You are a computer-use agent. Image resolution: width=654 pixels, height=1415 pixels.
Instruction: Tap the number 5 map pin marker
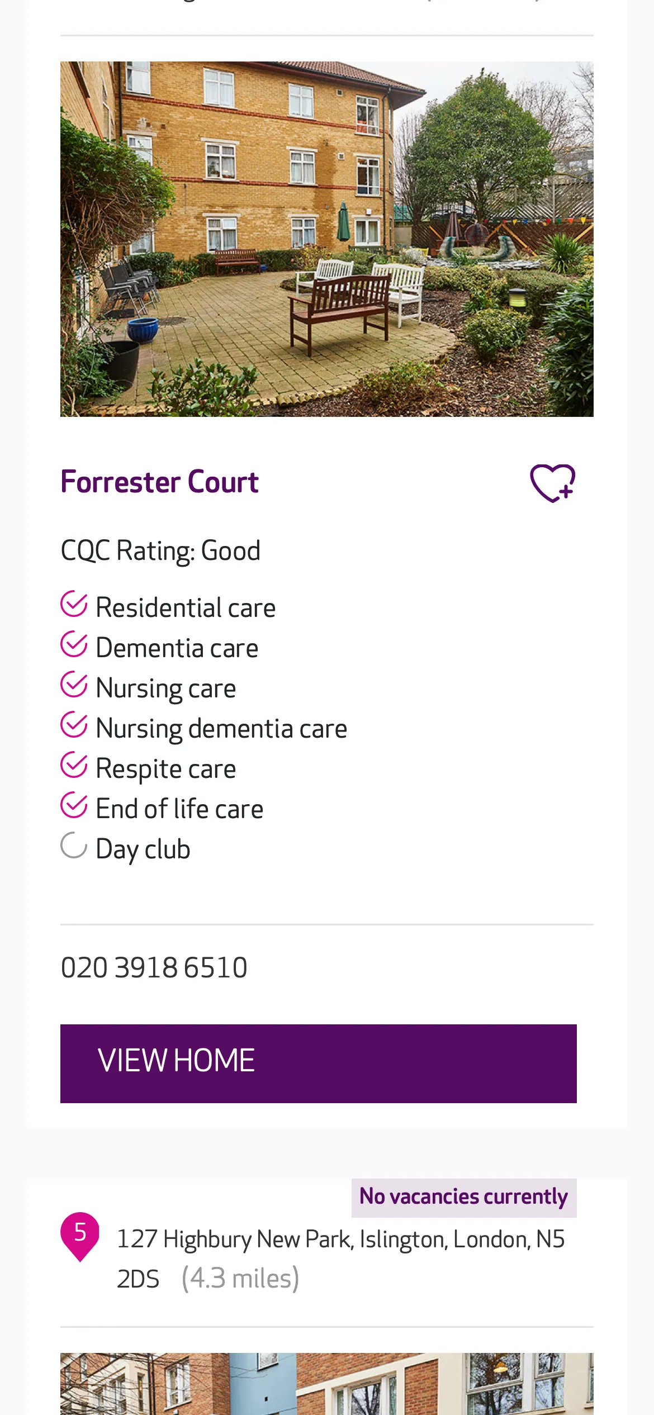80,1233
